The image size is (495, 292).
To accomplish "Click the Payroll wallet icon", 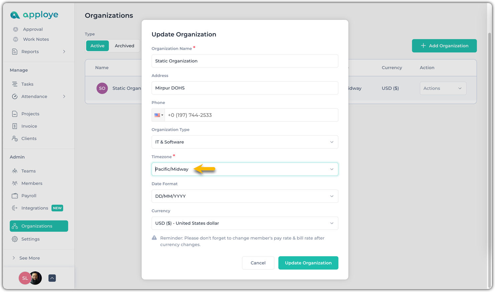I will [15, 196].
